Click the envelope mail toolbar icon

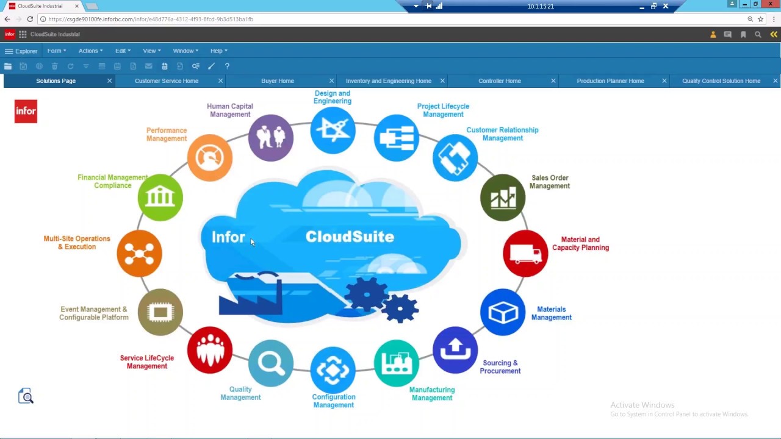coord(148,66)
